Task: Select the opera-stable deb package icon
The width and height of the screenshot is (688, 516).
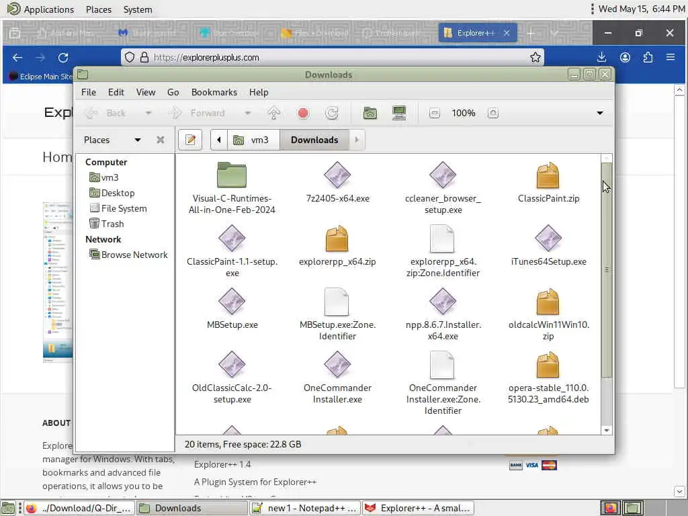Action: pyautogui.click(x=548, y=365)
